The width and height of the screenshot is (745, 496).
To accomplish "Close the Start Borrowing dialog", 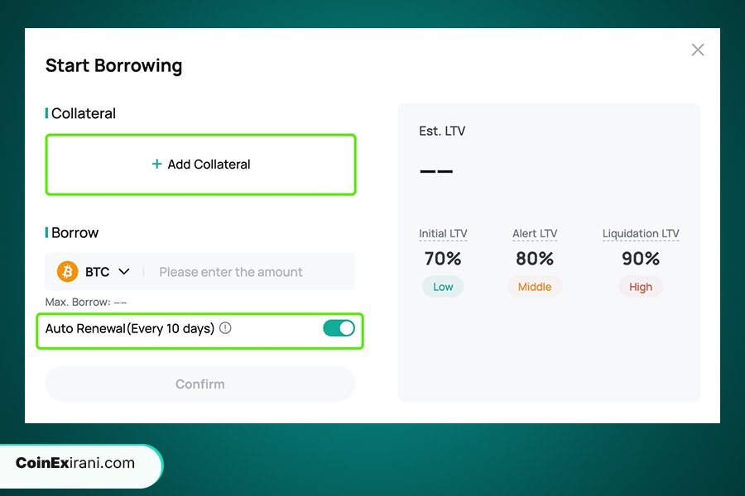I will [698, 50].
